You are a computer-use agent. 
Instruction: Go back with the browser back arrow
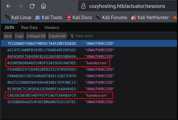pos(9,6)
